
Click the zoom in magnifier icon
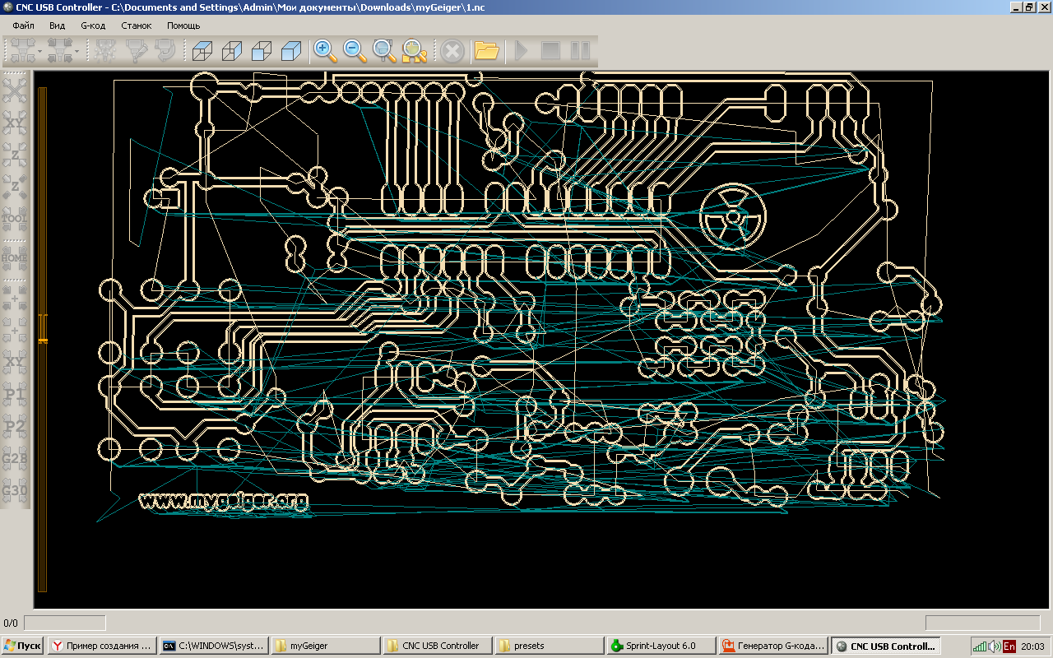[x=325, y=51]
